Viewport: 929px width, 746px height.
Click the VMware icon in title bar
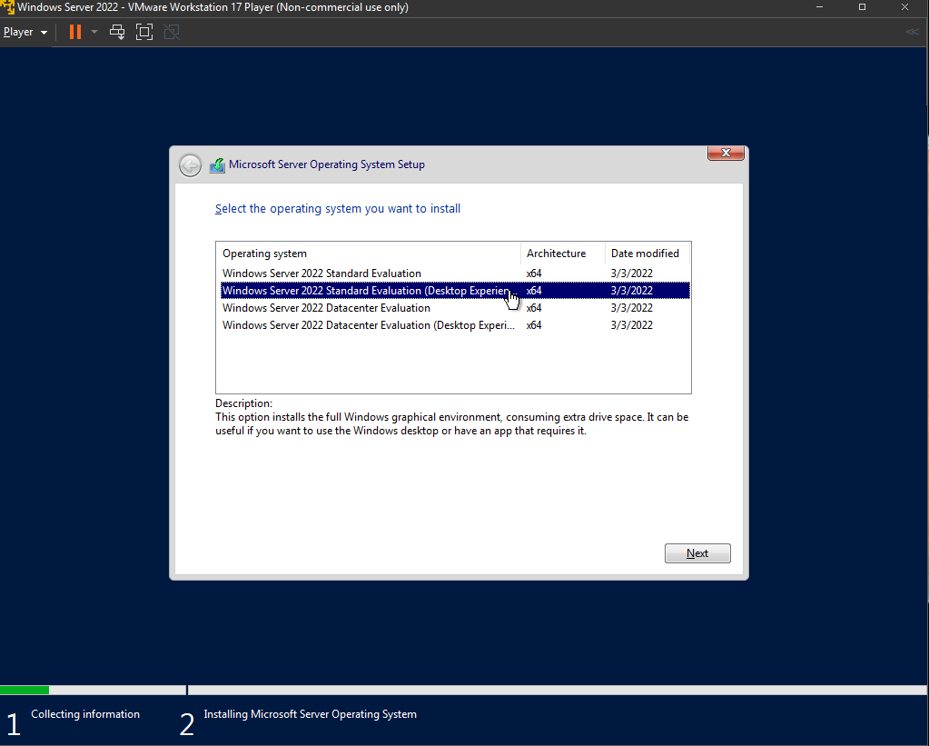point(7,7)
